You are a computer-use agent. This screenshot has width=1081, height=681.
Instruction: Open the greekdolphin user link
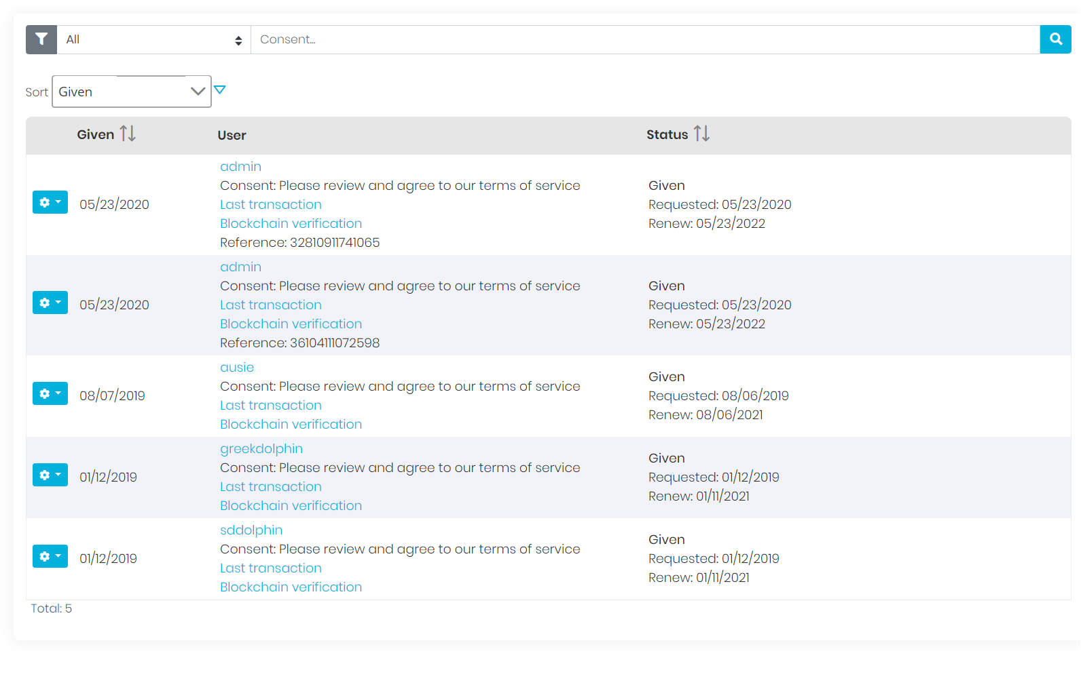(261, 448)
